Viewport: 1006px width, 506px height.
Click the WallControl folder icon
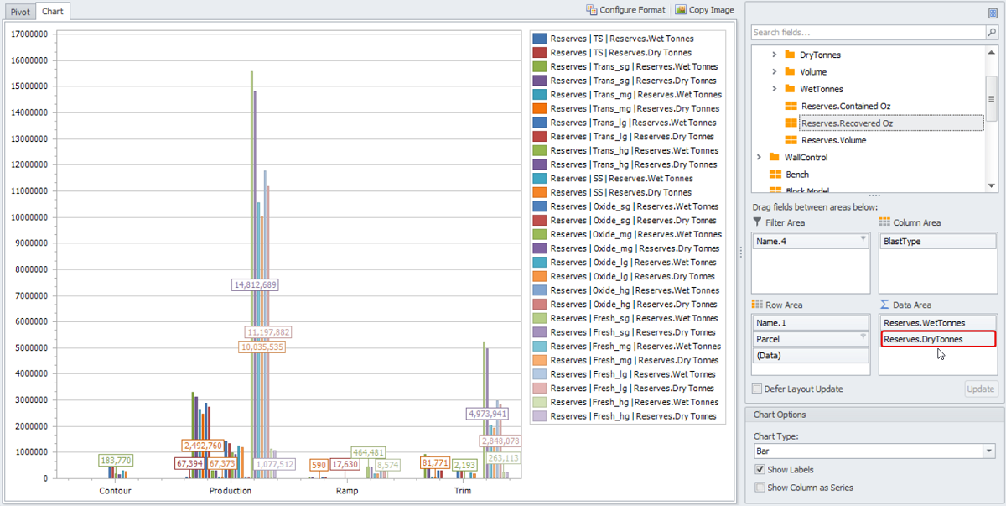(x=775, y=157)
